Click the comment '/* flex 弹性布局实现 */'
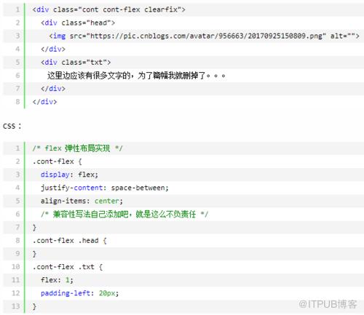364x315 pixels. coord(78,148)
